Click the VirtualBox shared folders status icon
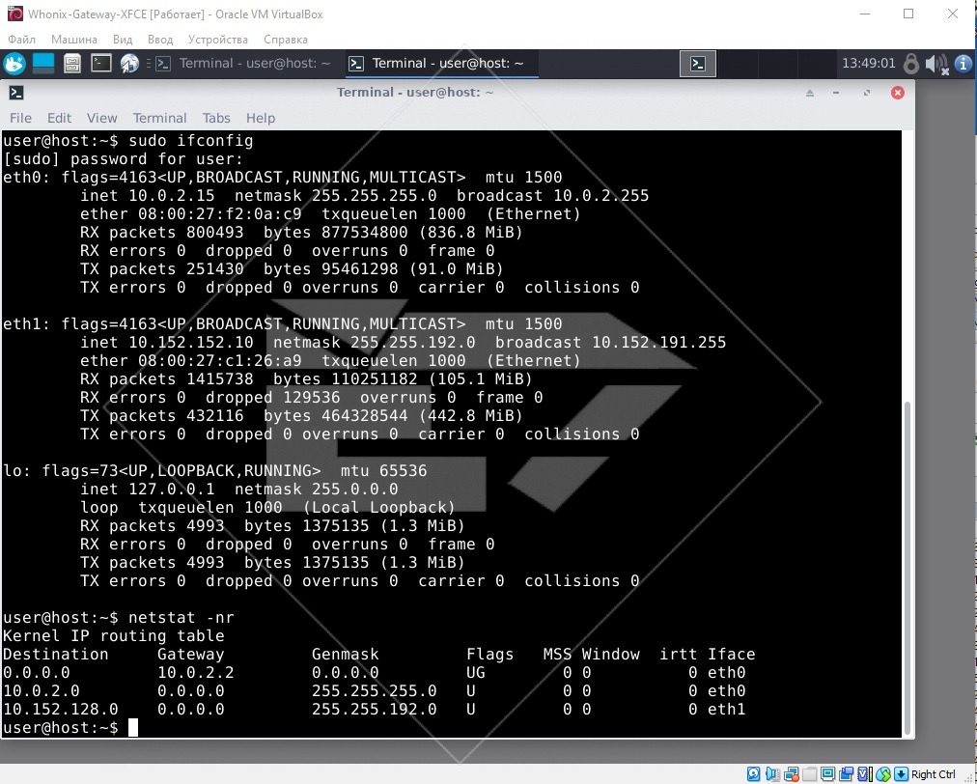This screenshot has height=784, width=977. coord(809,774)
